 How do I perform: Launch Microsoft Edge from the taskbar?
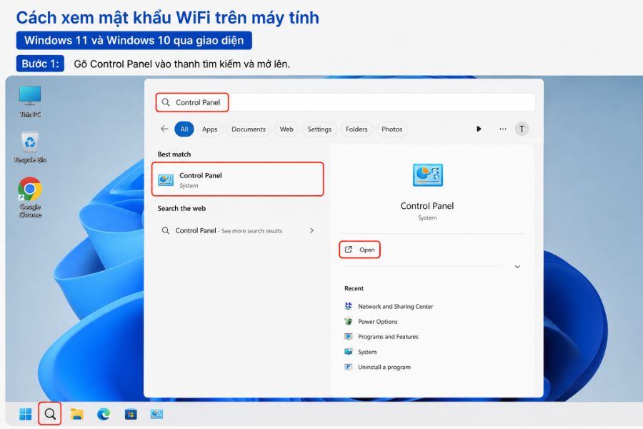point(104,414)
